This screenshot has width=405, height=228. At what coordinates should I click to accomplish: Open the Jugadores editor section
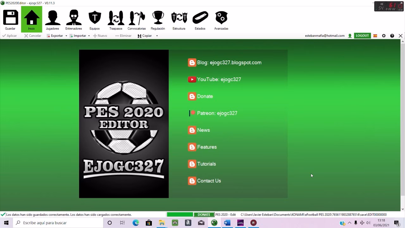[53, 20]
